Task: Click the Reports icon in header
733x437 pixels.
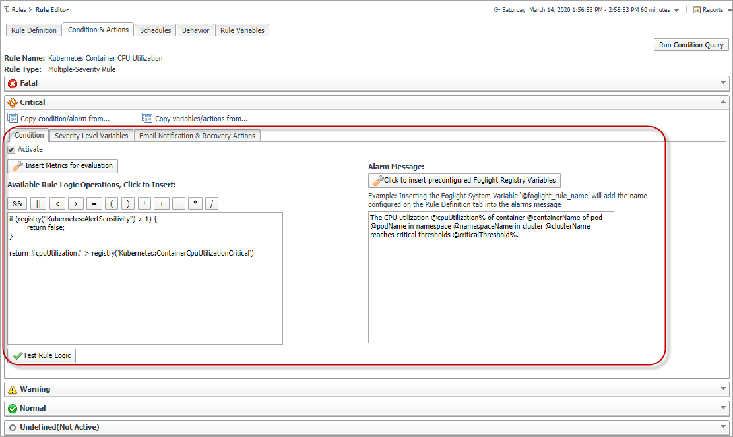Action: [x=697, y=9]
